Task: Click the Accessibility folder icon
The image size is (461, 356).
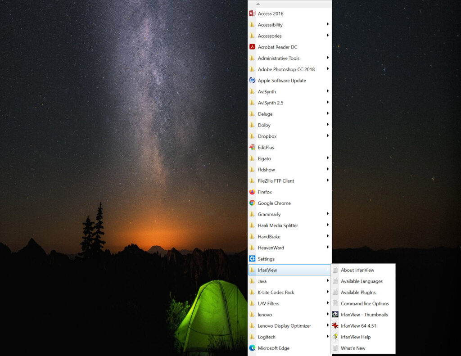Action: [x=252, y=25]
